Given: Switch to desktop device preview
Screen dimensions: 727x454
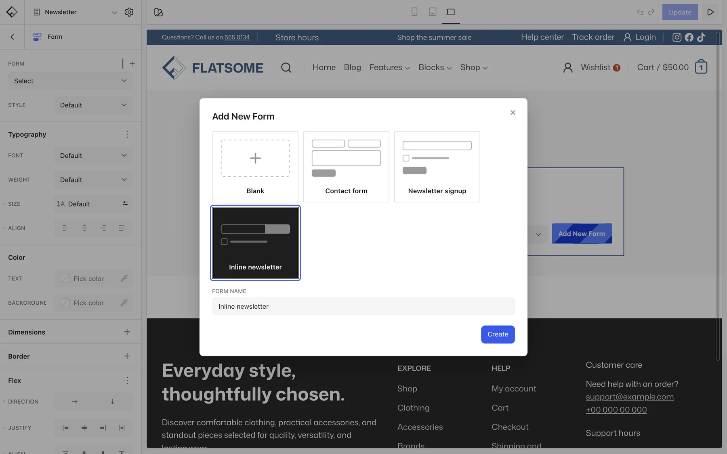Looking at the screenshot, I should (x=451, y=12).
